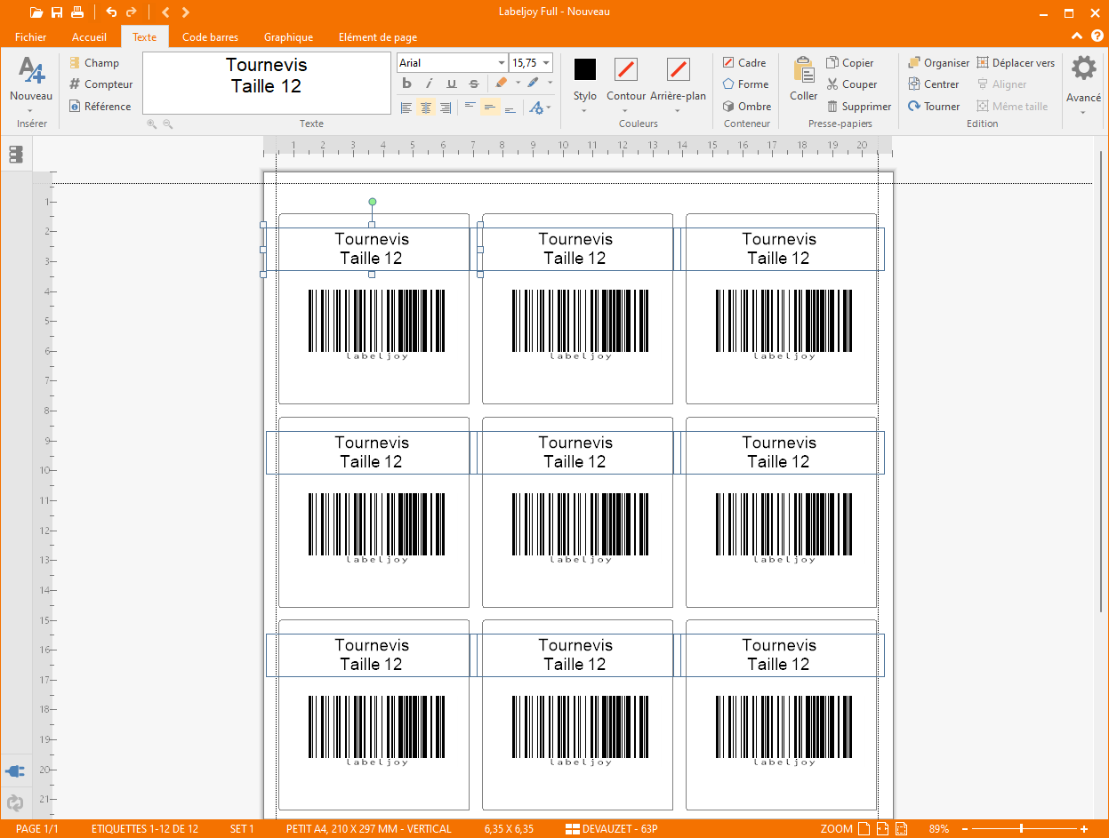1109x838 pixels.
Task: Align text to the right
Action: pos(446,108)
